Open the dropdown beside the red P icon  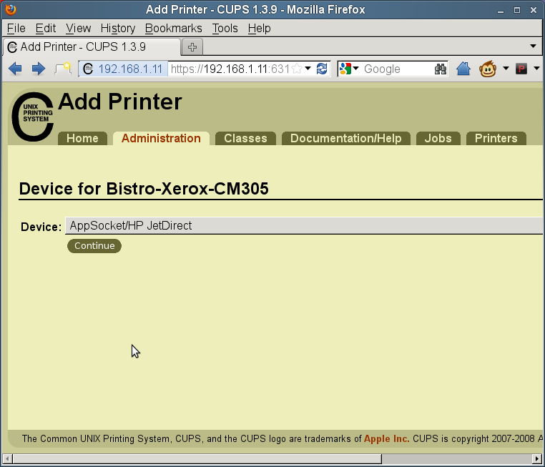click(x=536, y=68)
